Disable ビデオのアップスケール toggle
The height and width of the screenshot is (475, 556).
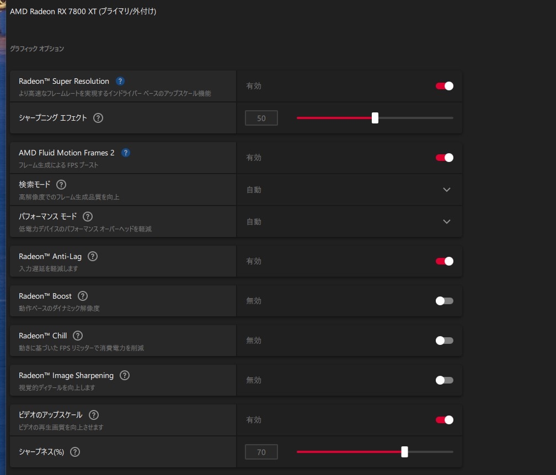pyautogui.click(x=445, y=420)
